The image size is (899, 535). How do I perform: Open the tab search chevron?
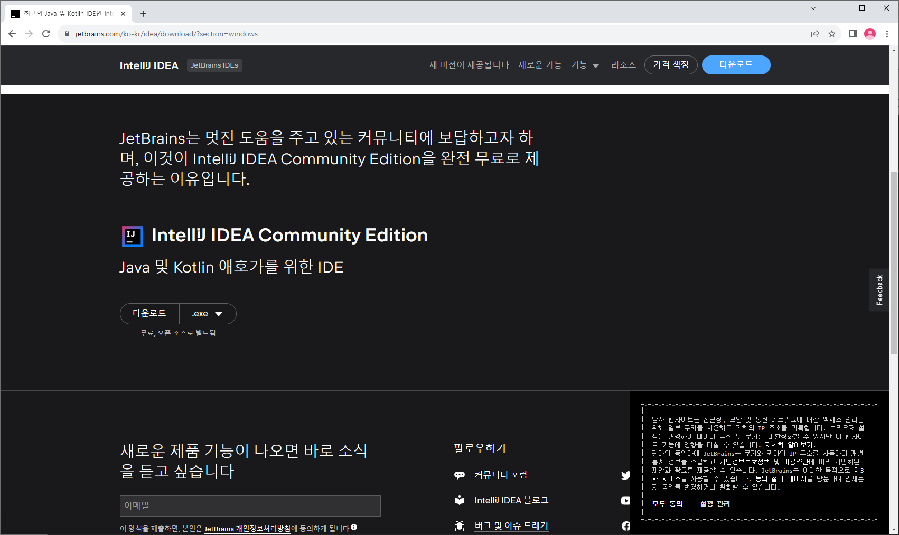click(813, 8)
